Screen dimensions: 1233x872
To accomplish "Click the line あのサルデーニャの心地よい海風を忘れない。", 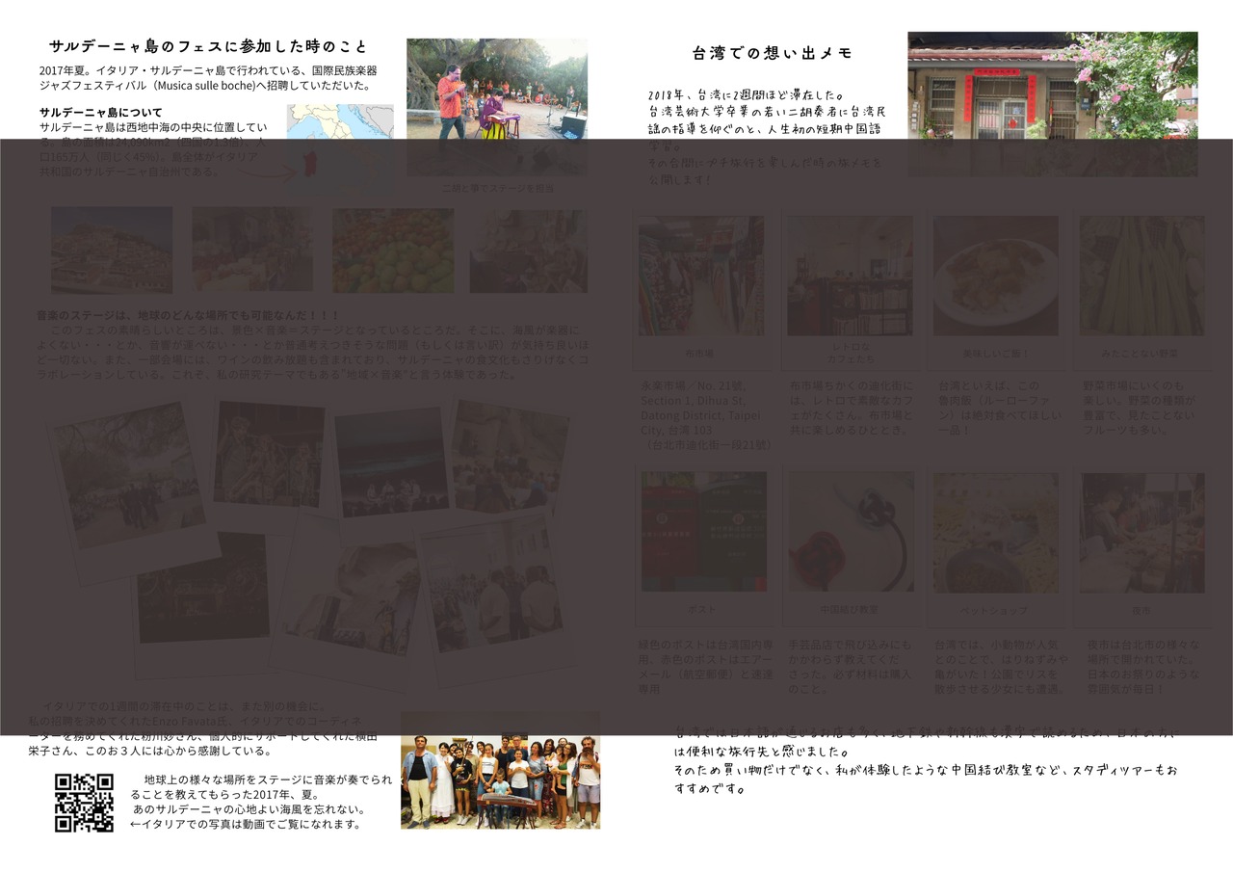I will point(249,809).
